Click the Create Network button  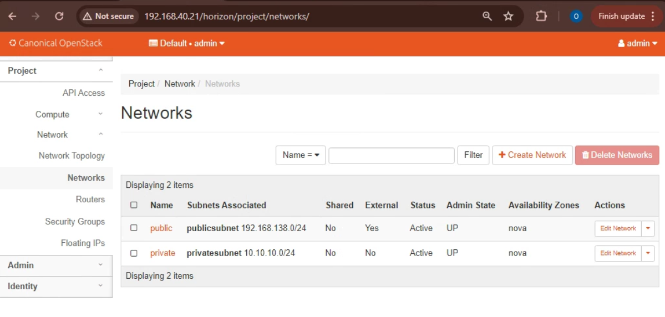click(x=532, y=155)
